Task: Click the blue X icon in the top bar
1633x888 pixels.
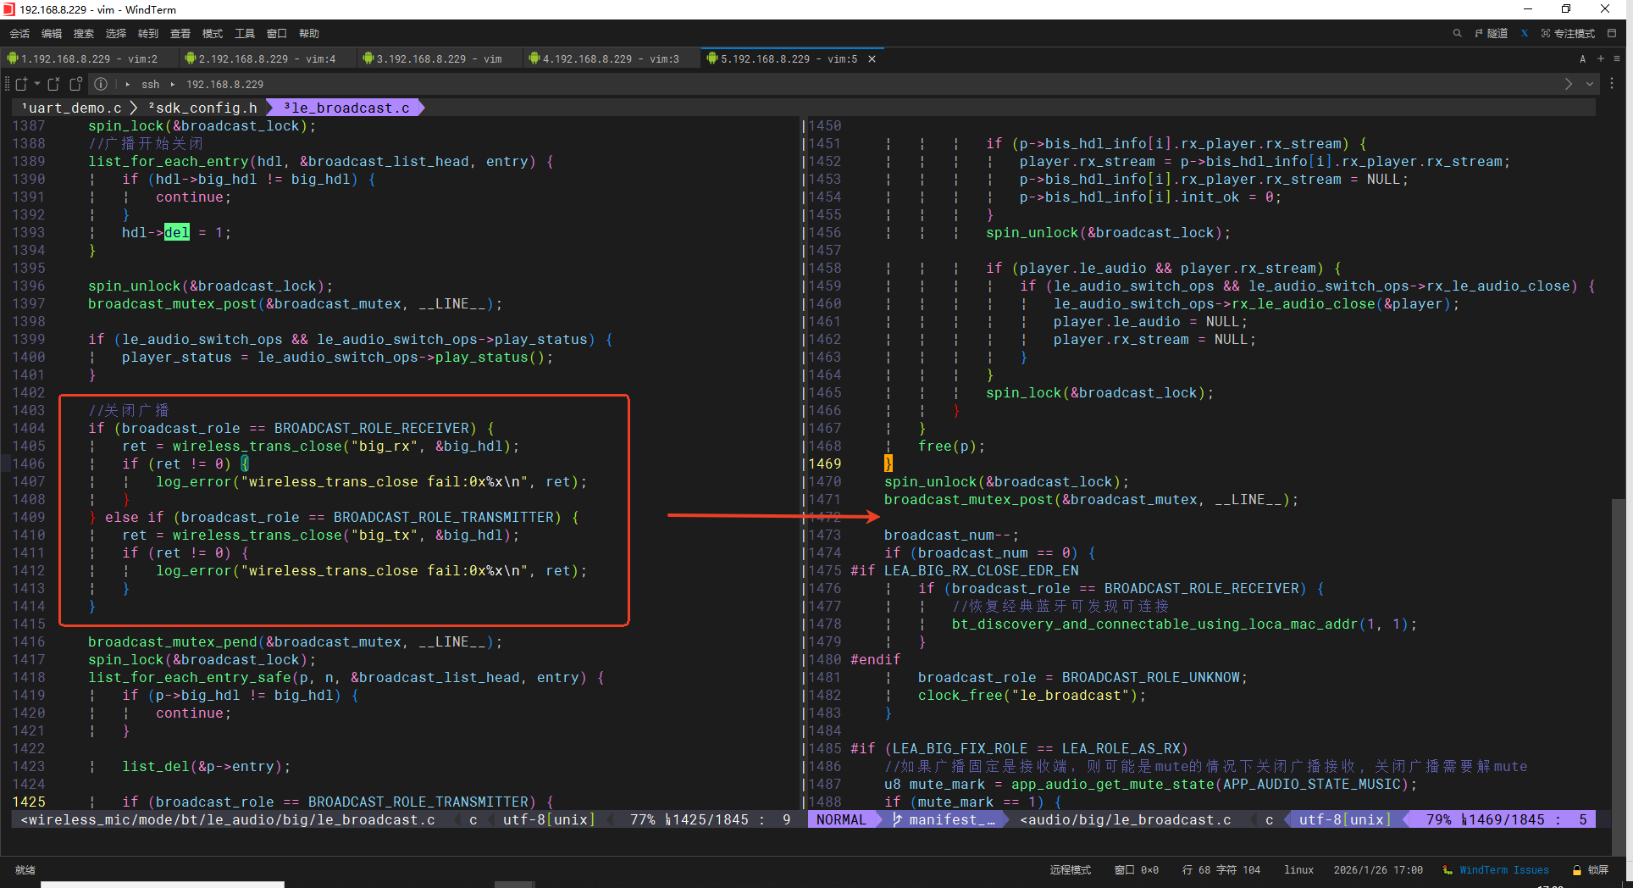Action: [x=1525, y=33]
